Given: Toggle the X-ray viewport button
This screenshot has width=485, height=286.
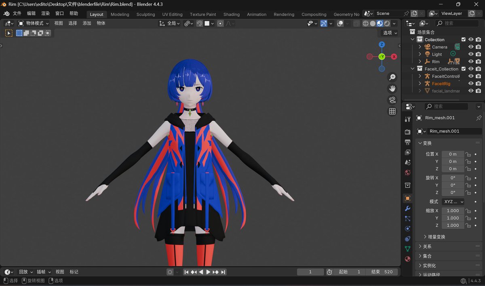Looking at the screenshot, I should click(x=356, y=23).
